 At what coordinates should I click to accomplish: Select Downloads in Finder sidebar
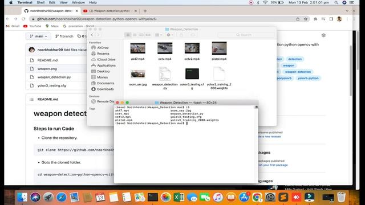(x=103, y=89)
